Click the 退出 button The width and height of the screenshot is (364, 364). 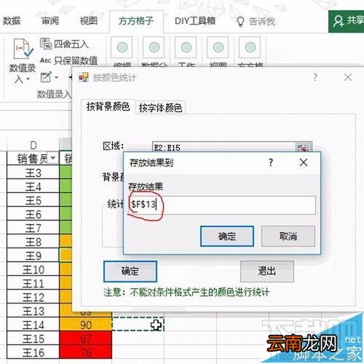point(267,271)
